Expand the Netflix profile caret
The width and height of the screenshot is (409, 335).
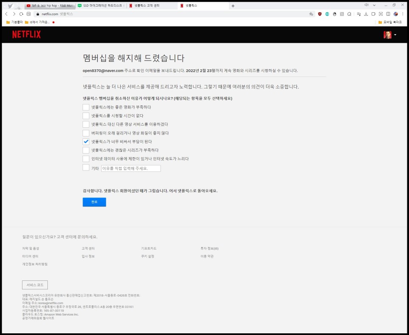(x=395, y=35)
